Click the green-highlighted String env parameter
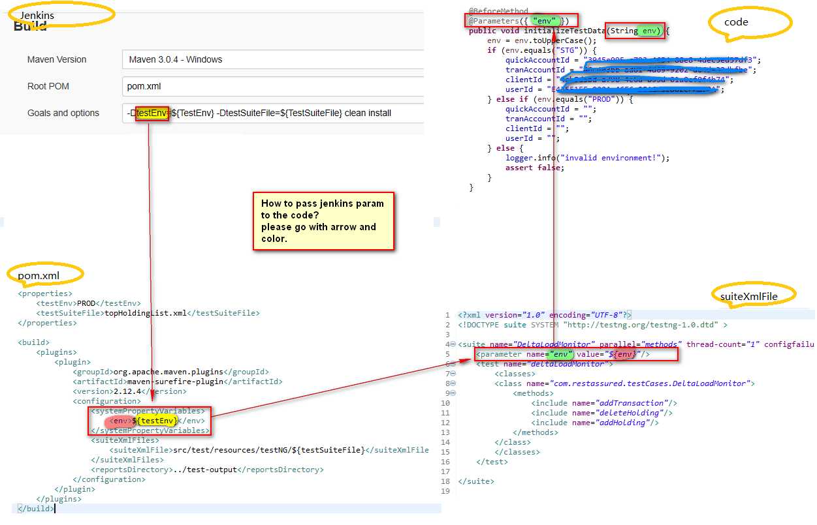817x525 pixels. [x=635, y=31]
